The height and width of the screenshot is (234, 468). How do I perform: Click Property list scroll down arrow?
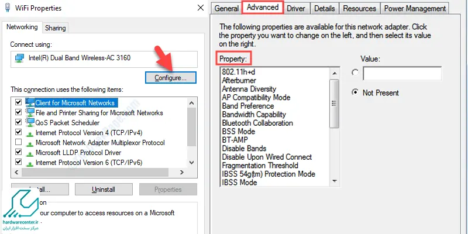[334, 181]
